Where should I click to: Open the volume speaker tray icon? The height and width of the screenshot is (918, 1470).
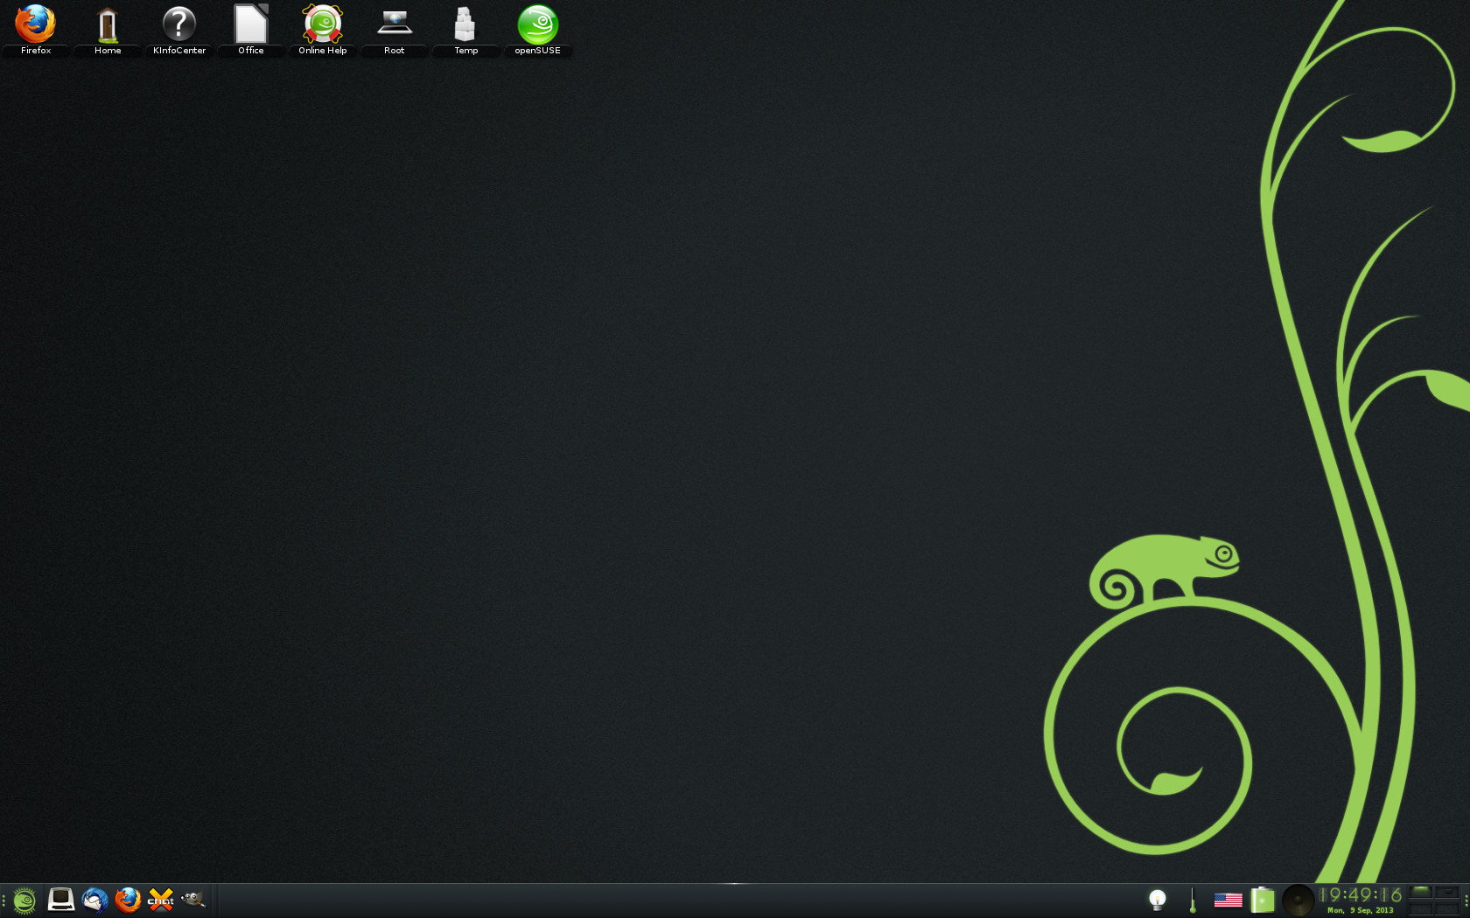click(x=1298, y=900)
